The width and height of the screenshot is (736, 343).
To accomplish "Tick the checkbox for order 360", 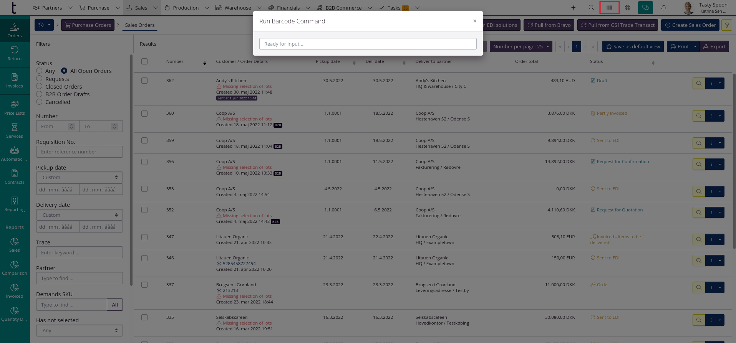I will click(144, 114).
